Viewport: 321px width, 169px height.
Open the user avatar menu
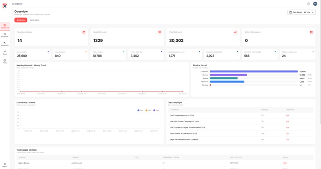[315, 4]
